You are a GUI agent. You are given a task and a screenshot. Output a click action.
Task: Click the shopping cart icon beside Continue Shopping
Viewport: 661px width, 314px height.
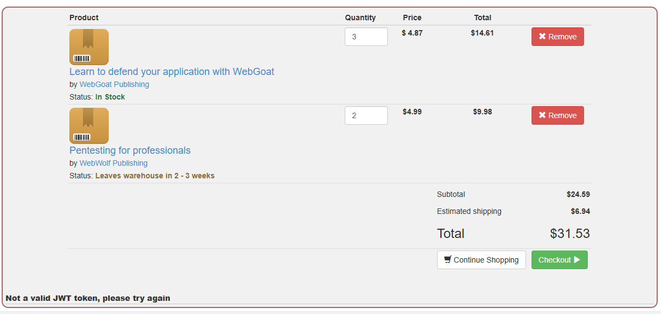(x=447, y=260)
